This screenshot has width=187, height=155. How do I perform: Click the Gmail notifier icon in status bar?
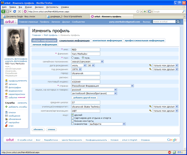(180, 152)
